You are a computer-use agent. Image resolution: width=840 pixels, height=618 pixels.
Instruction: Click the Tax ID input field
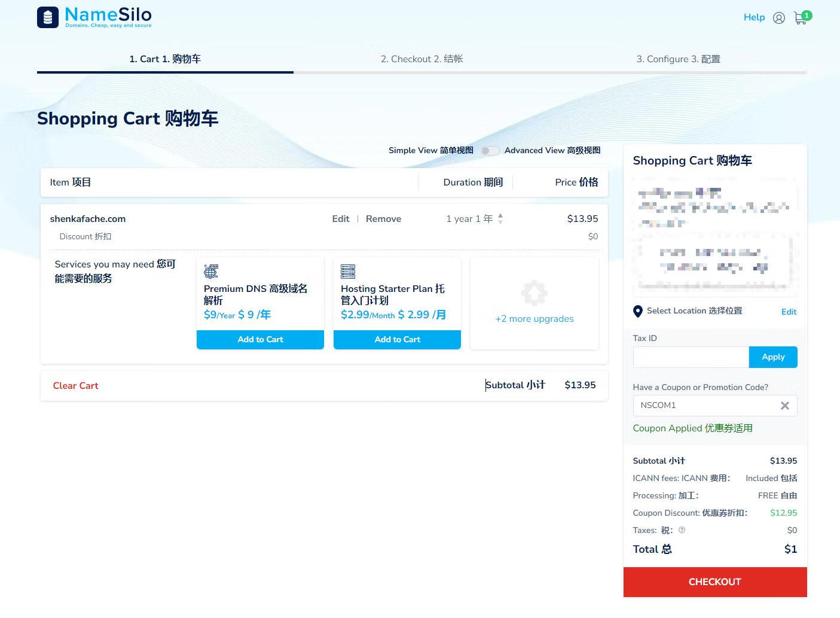691,357
